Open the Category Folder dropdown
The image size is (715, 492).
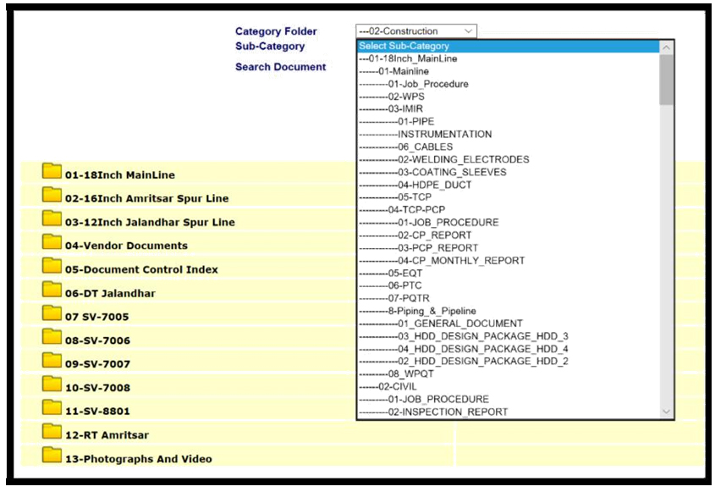point(415,31)
